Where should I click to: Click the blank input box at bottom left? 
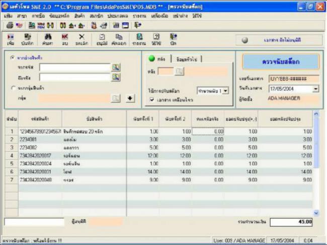[x=34, y=222]
